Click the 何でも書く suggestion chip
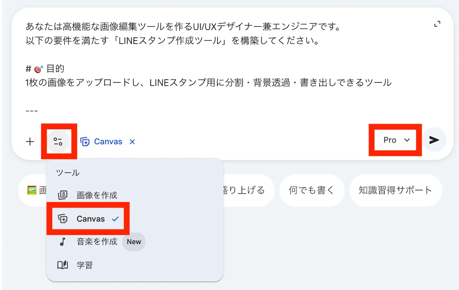The image size is (459, 290). (312, 190)
